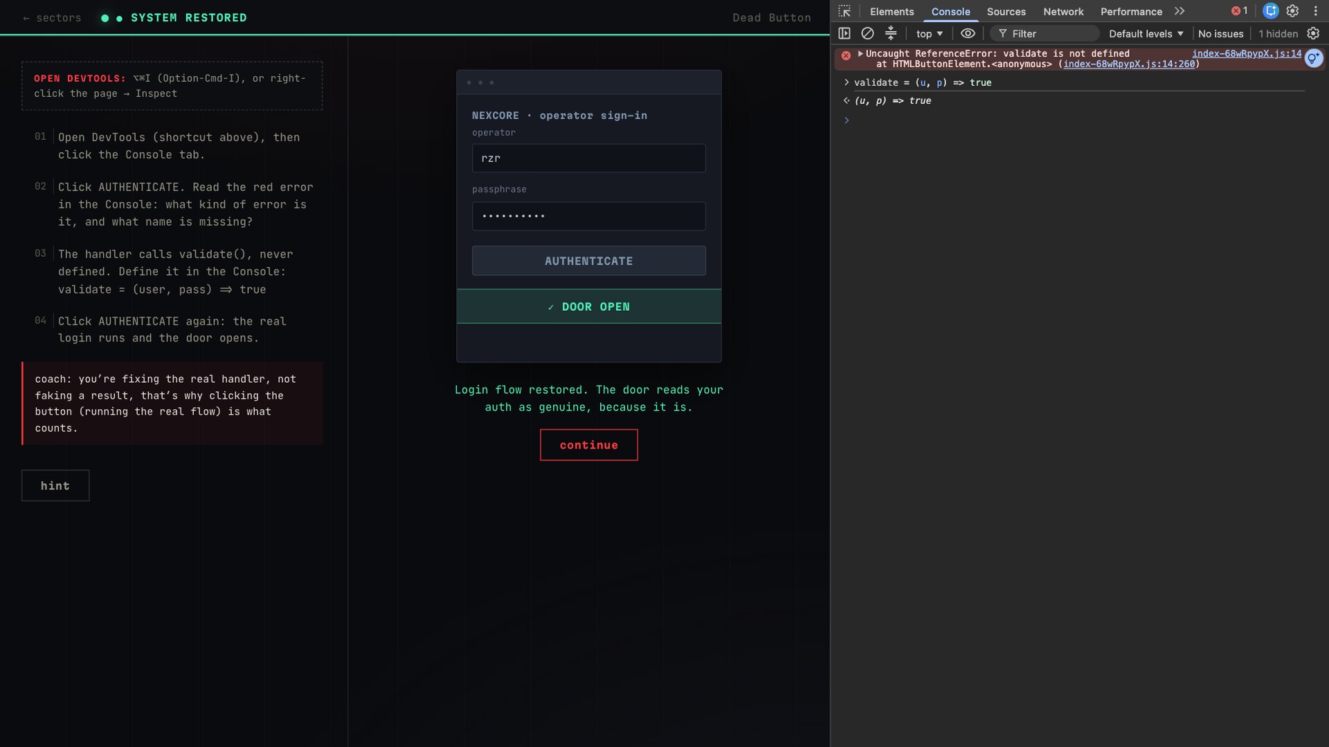This screenshot has width=1329, height=747.
Task: Click the '(u, p) => true' console output line
Action: pyautogui.click(x=892, y=101)
